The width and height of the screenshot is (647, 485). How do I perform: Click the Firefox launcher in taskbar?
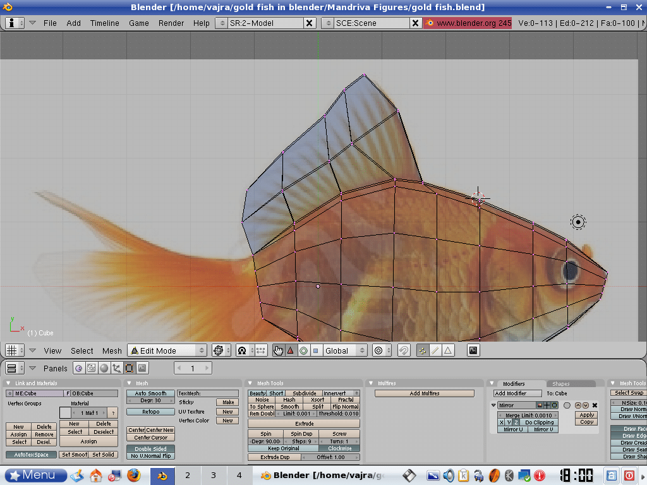[133, 475]
